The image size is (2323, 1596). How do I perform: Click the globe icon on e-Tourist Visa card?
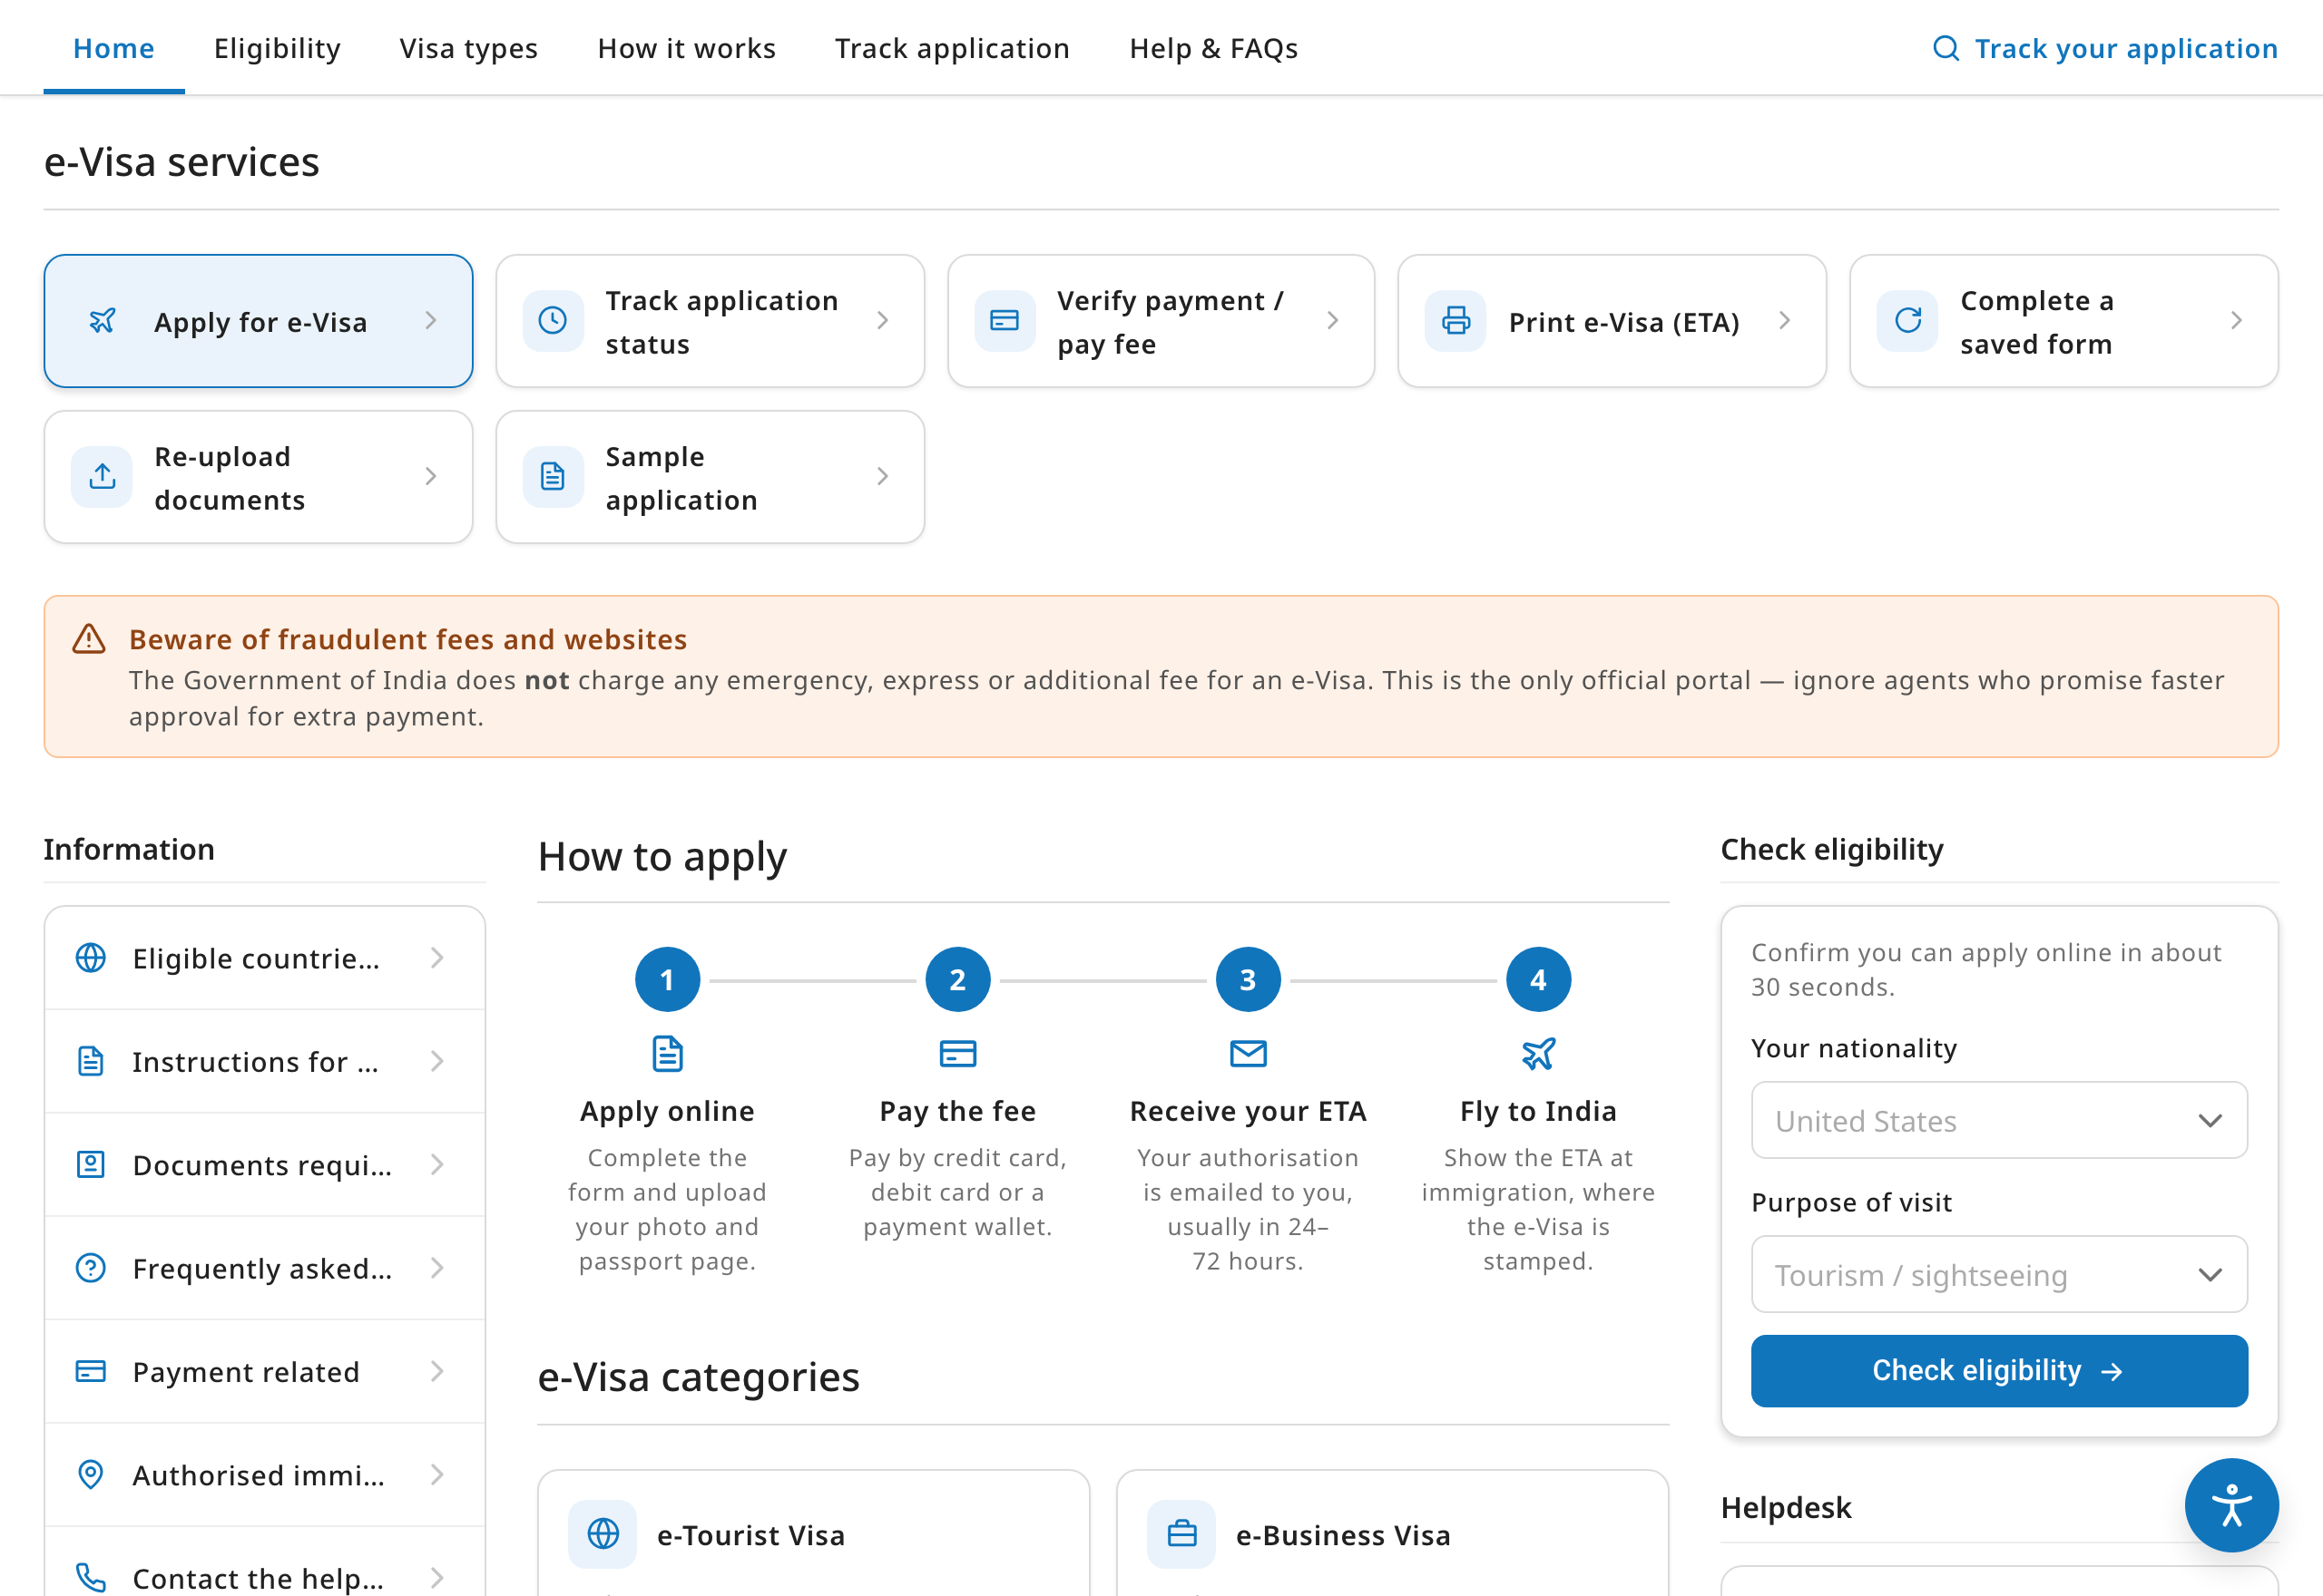point(603,1534)
